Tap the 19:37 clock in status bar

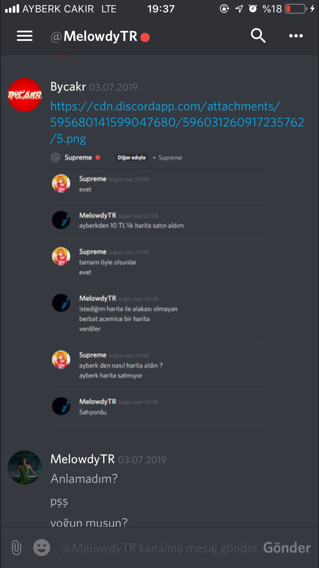[161, 9]
